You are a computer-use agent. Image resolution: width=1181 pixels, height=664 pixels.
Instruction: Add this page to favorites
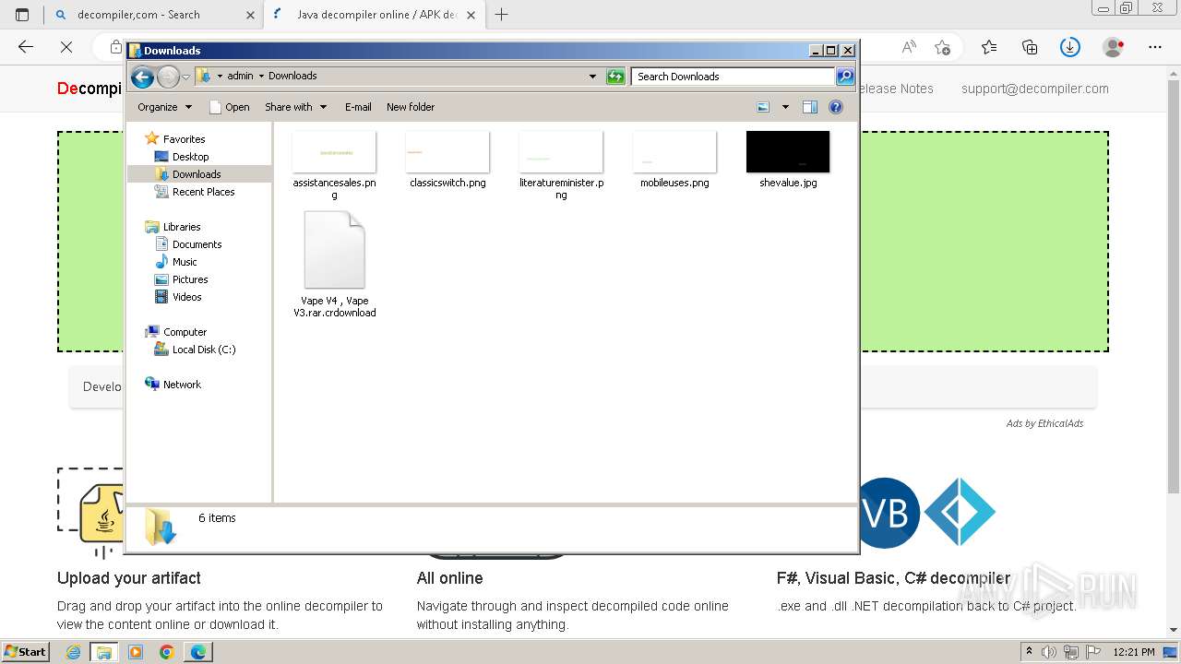click(x=942, y=47)
